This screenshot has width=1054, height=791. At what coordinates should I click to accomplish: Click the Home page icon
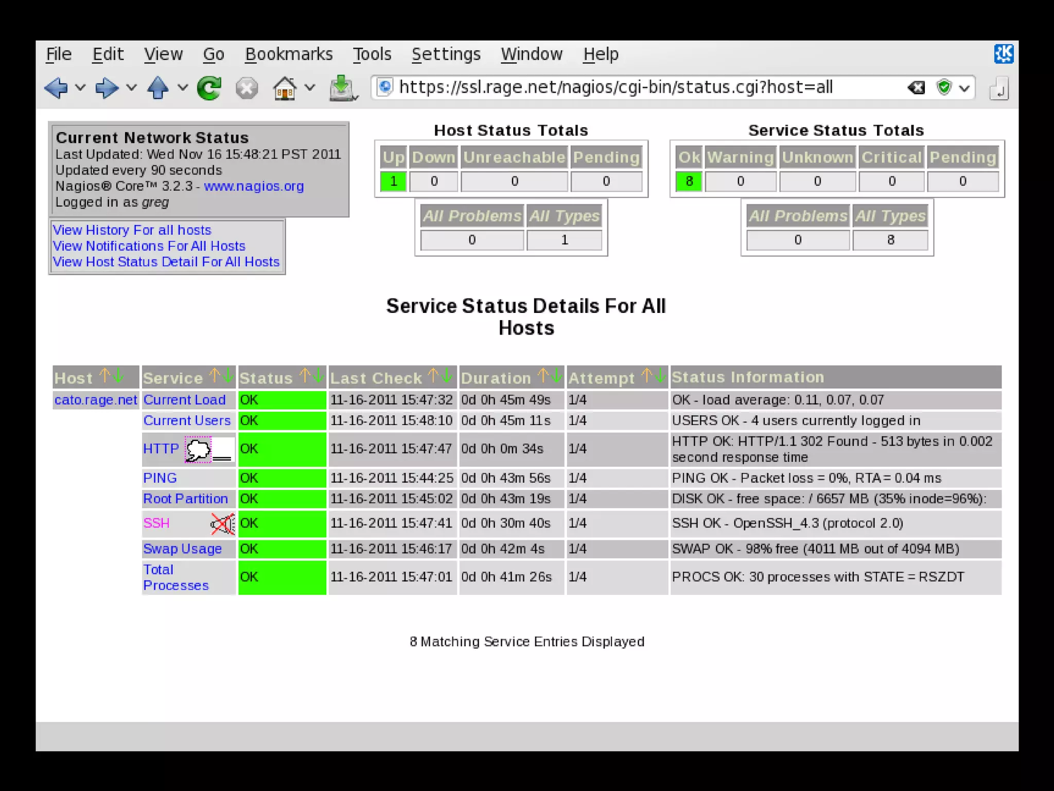pyautogui.click(x=285, y=88)
